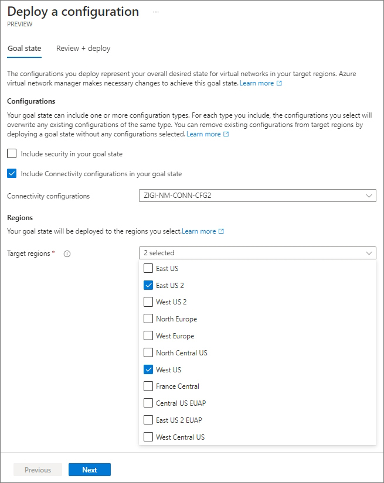Uncheck Include Connectivity configurations checkbox

point(12,173)
